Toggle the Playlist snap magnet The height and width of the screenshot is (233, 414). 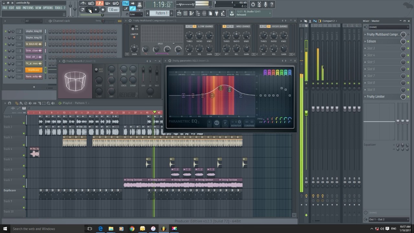[x=9, y=103]
